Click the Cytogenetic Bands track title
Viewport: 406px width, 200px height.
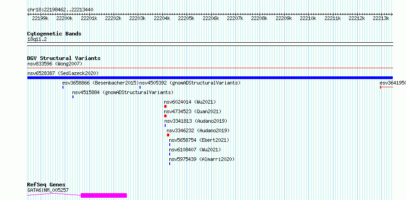54,34
